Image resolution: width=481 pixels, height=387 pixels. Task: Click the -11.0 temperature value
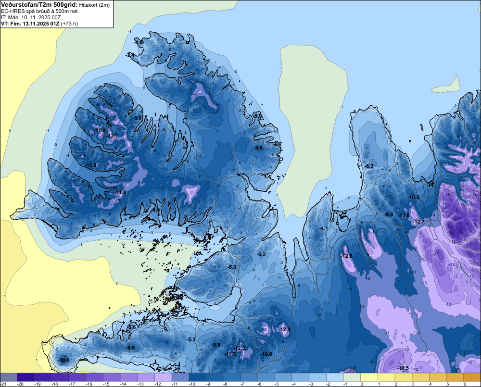point(91,165)
